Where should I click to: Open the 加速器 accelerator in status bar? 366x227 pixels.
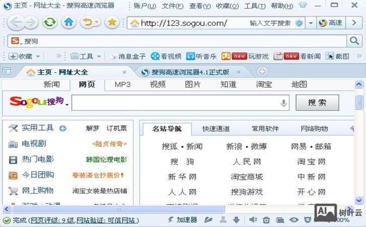coord(182,220)
